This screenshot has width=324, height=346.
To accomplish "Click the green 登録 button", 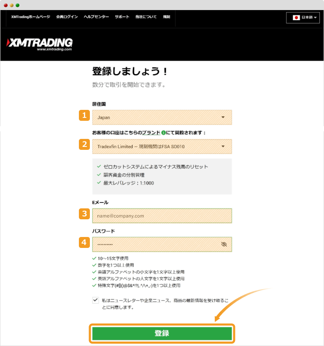I will click(162, 333).
